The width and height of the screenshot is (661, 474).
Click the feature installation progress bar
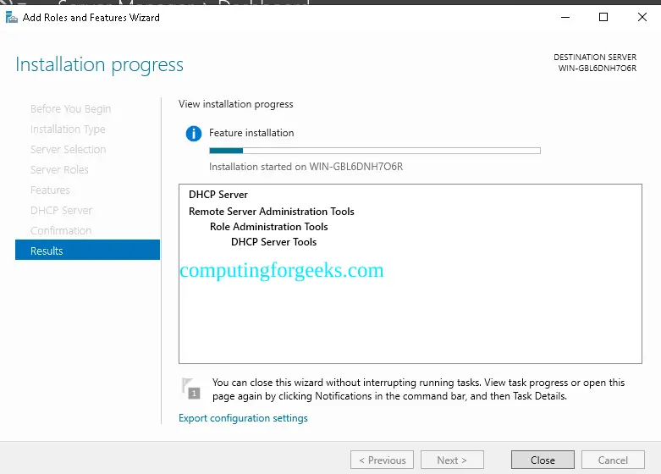pyautogui.click(x=375, y=151)
